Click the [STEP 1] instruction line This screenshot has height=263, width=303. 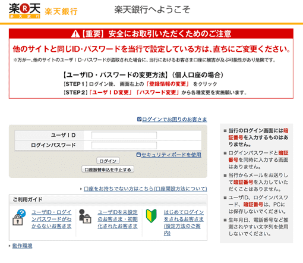click(x=140, y=84)
